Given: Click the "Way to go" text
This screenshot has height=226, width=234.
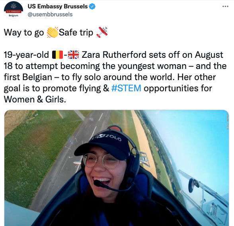Looking at the screenshot, I should (24, 32).
